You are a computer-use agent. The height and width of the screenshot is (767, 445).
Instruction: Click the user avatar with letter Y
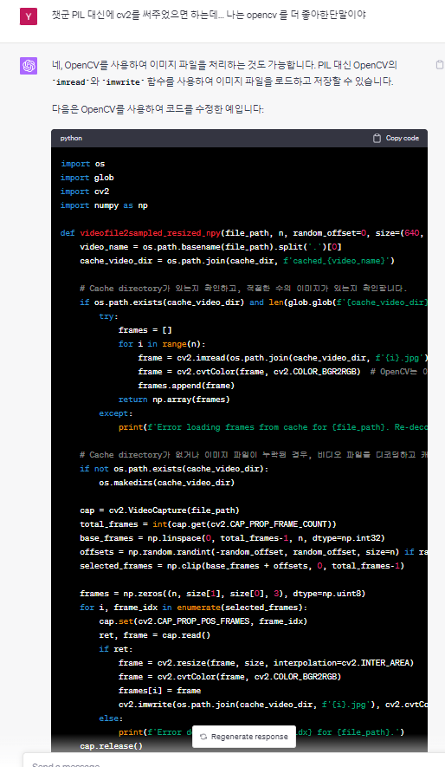point(29,16)
